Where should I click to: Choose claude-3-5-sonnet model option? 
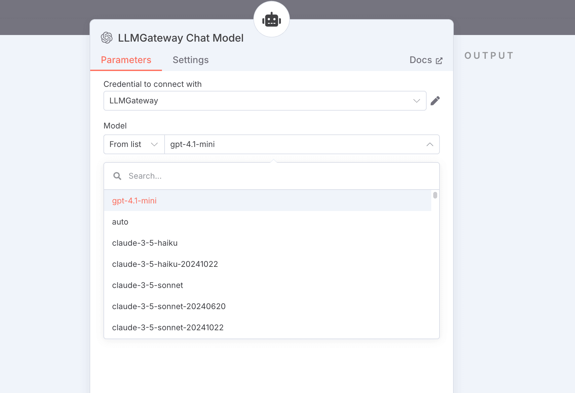click(147, 285)
